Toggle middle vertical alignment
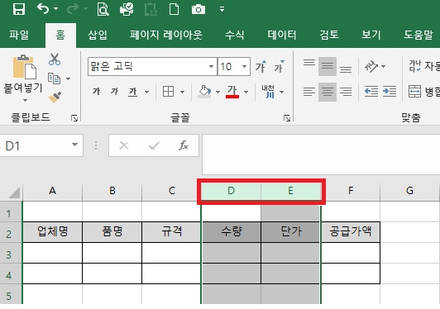This screenshot has height=309, width=440. [x=328, y=66]
